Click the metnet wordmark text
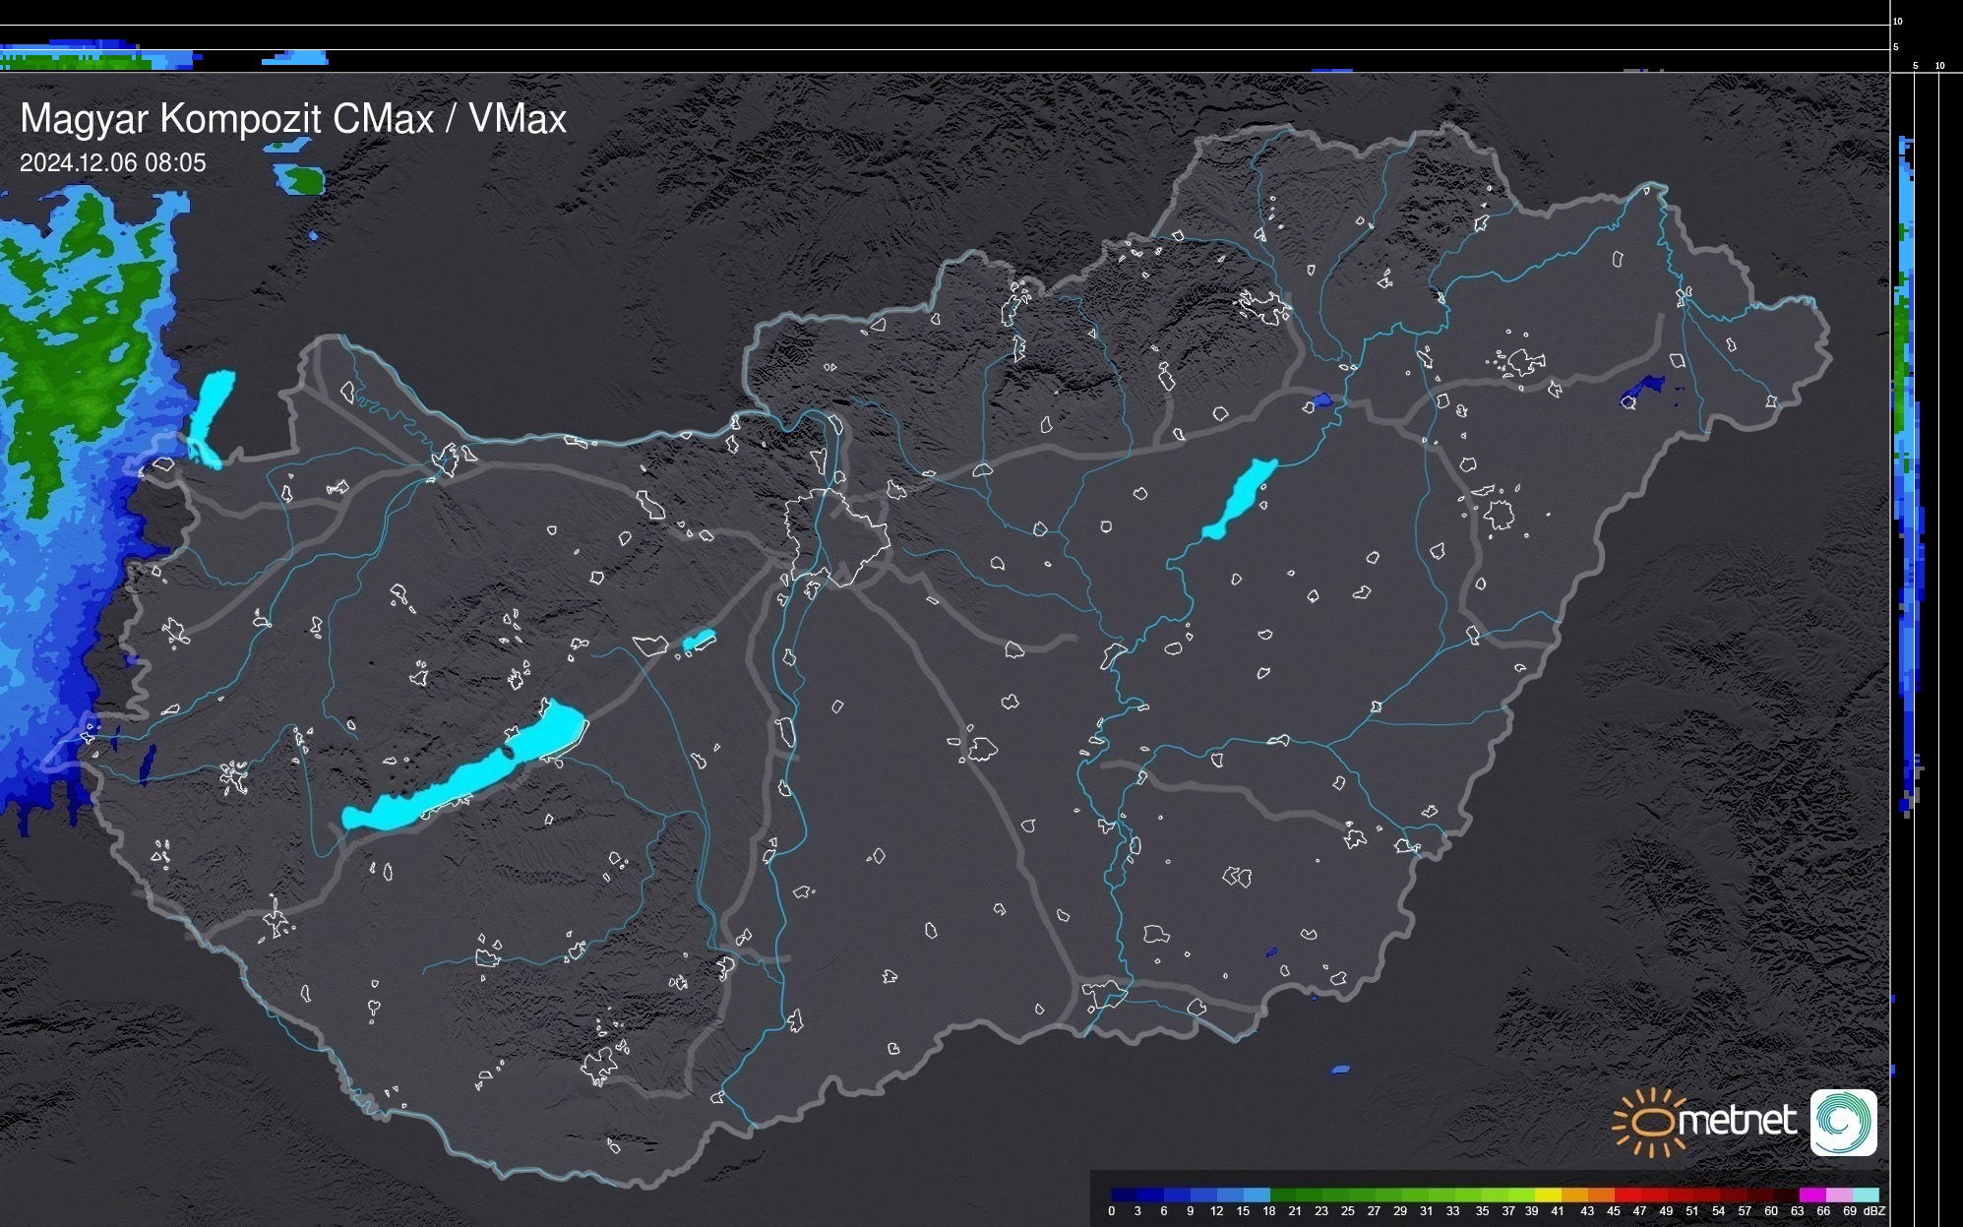This screenshot has width=1963, height=1227. click(x=1737, y=1121)
